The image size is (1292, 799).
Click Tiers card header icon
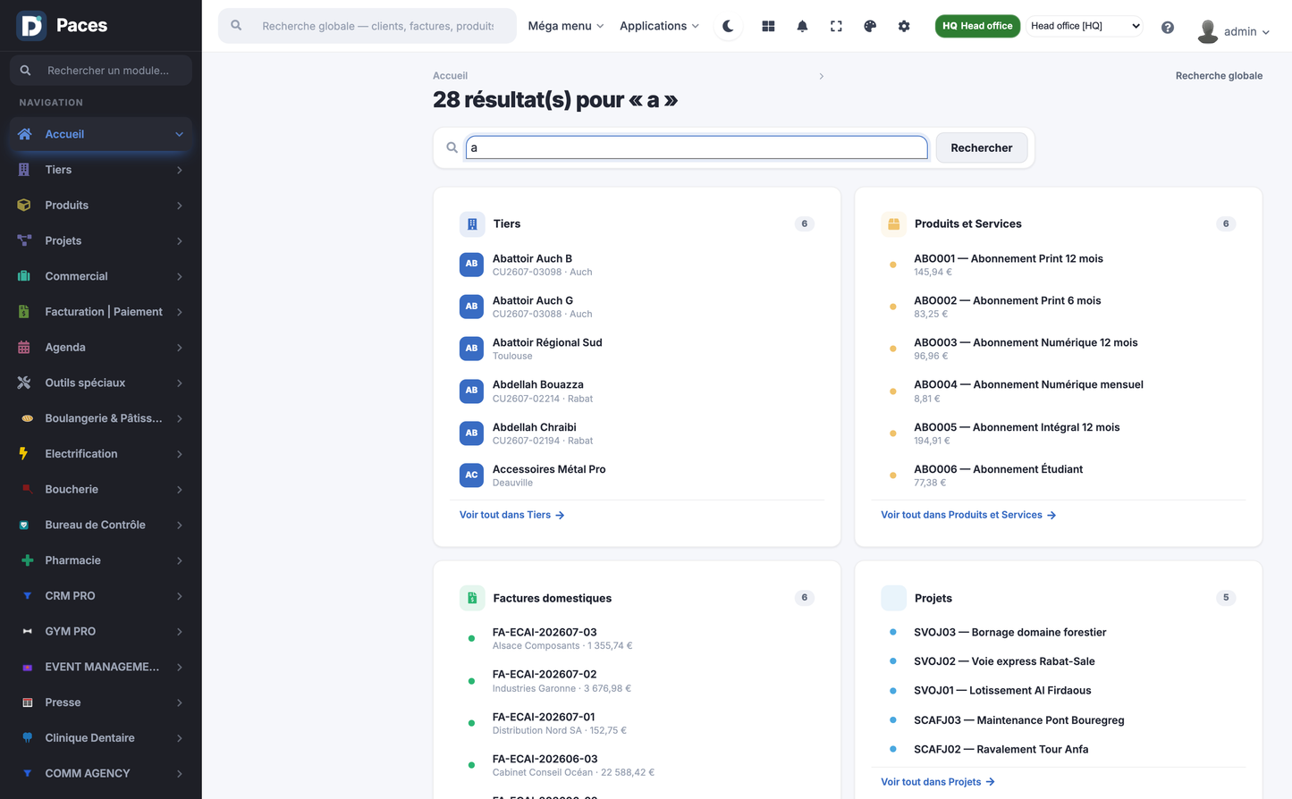pyautogui.click(x=472, y=224)
